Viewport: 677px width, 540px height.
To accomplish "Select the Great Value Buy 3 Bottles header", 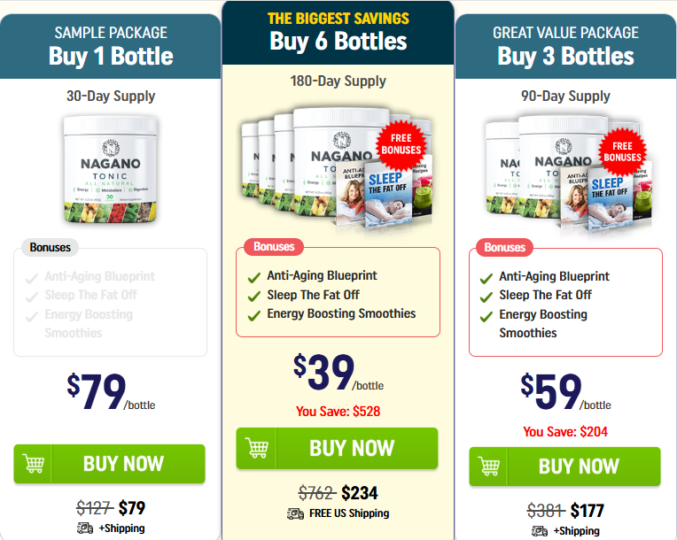I will point(565,46).
